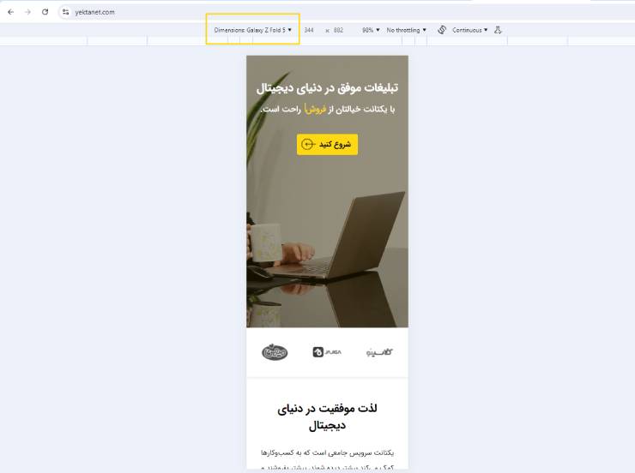Screen dimensions: 635x473
Task: Click the Casio brand logo
Action: pos(379,352)
